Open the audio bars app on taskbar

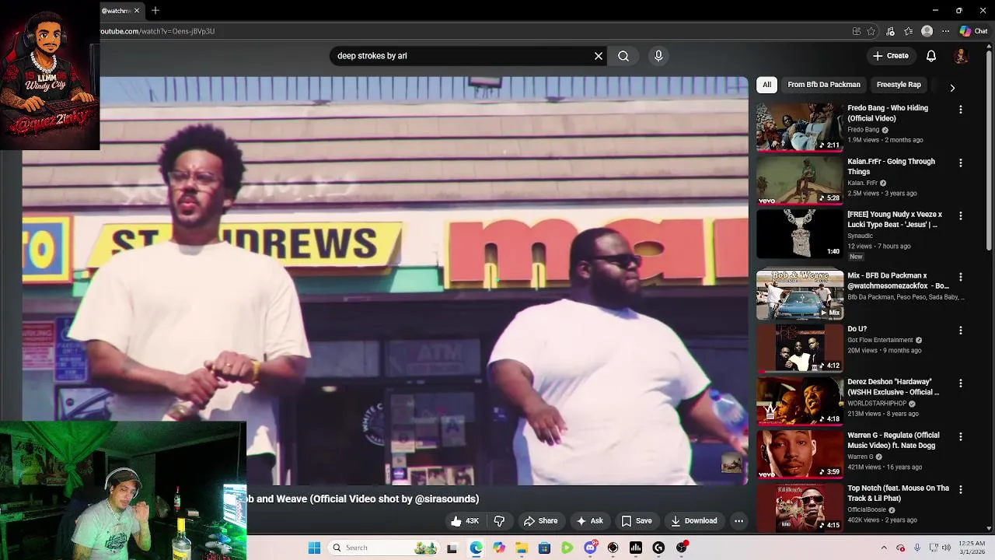(x=636, y=548)
